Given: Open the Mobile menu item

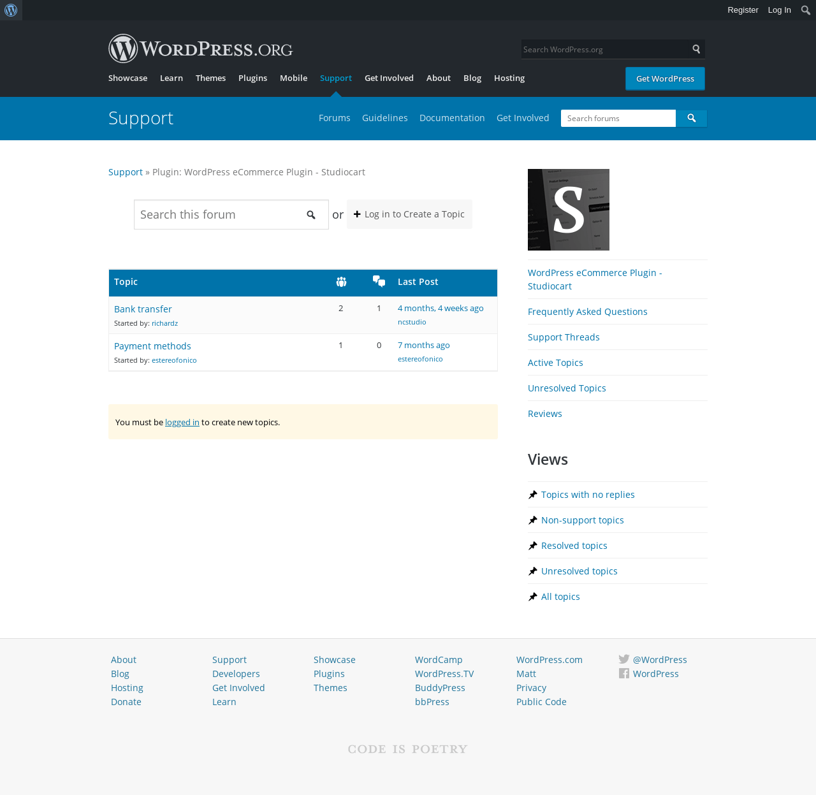Looking at the screenshot, I should coord(293,78).
